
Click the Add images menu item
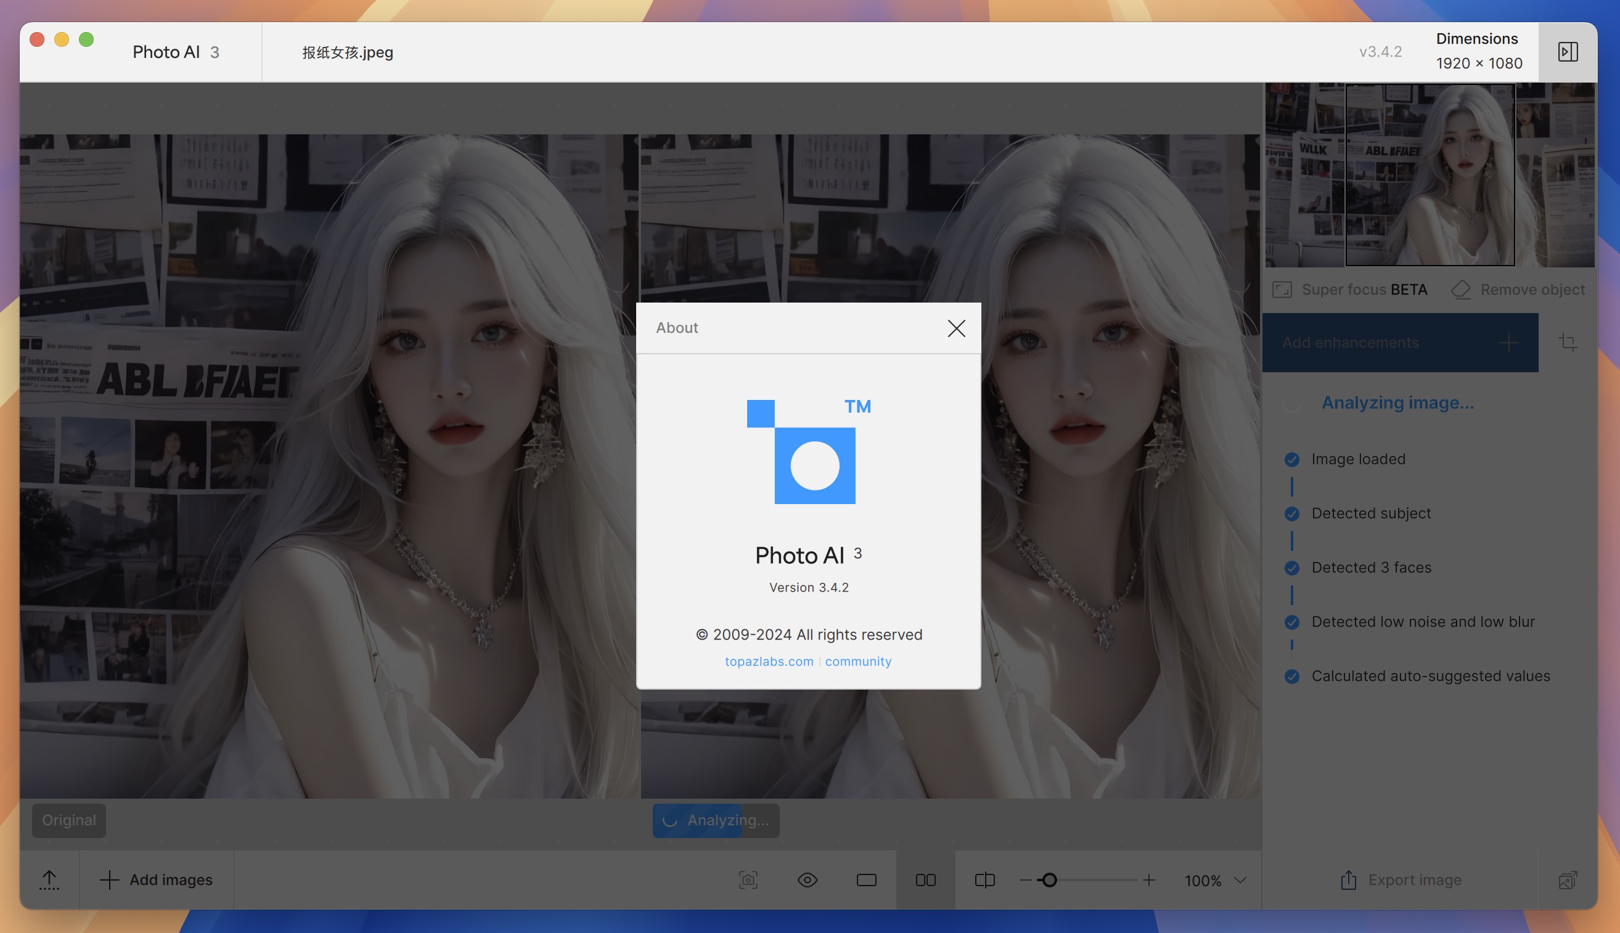pos(156,879)
